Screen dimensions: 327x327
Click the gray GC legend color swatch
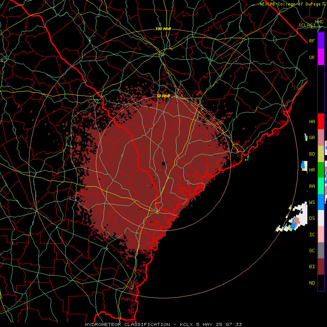[321, 250]
